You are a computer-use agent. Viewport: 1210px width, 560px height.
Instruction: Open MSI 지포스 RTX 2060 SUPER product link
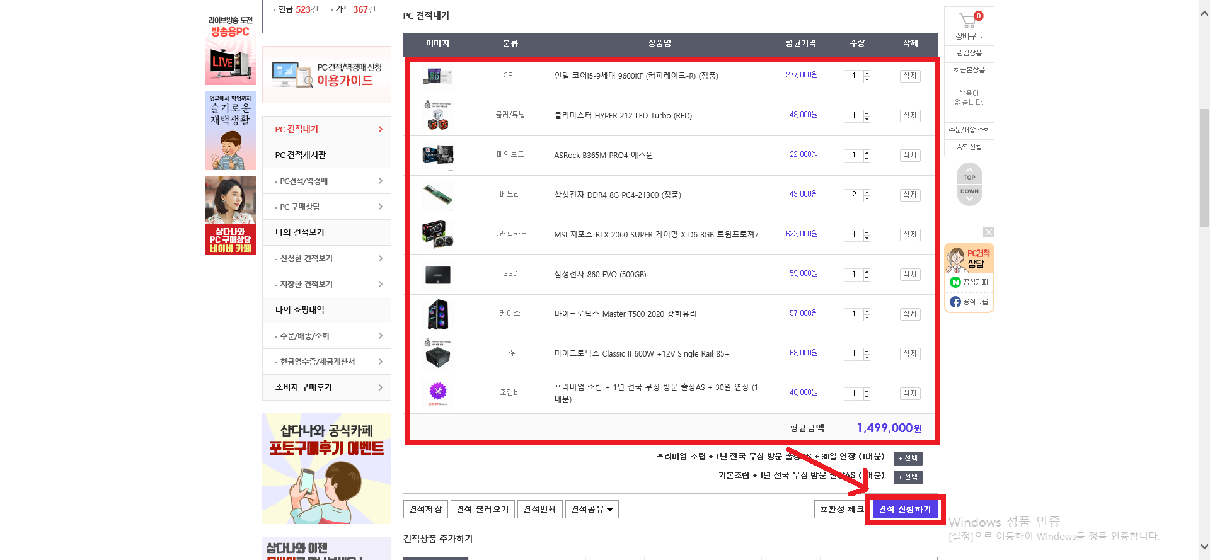tap(657, 235)
